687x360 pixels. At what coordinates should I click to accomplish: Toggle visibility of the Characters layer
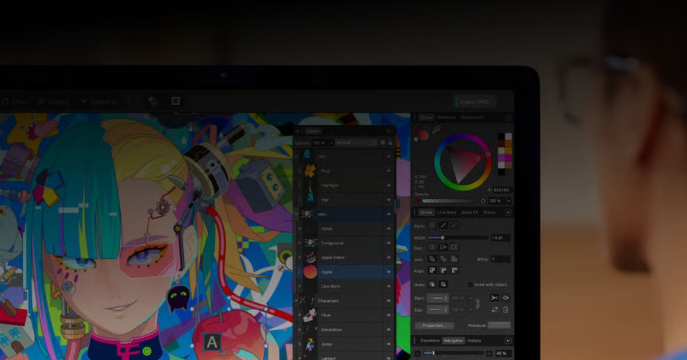pos(388,300)
